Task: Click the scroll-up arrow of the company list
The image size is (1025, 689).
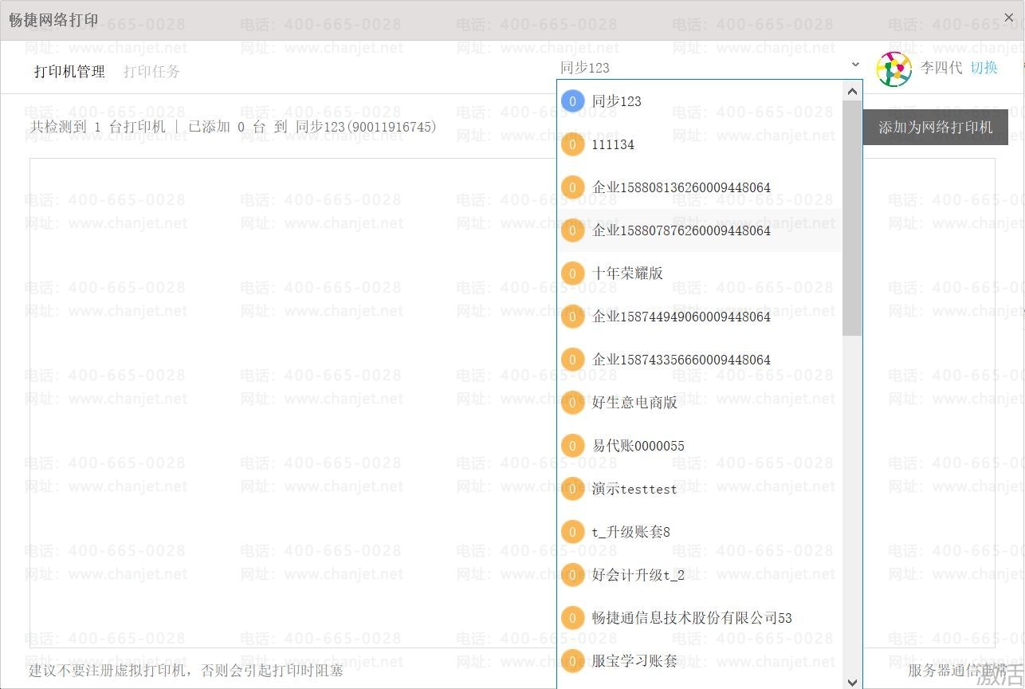Action: click(852, 90)
